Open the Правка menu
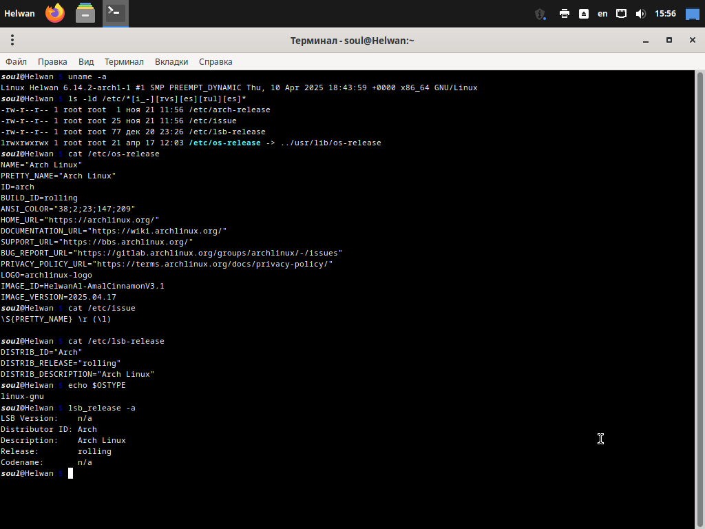 click(52, 61)
